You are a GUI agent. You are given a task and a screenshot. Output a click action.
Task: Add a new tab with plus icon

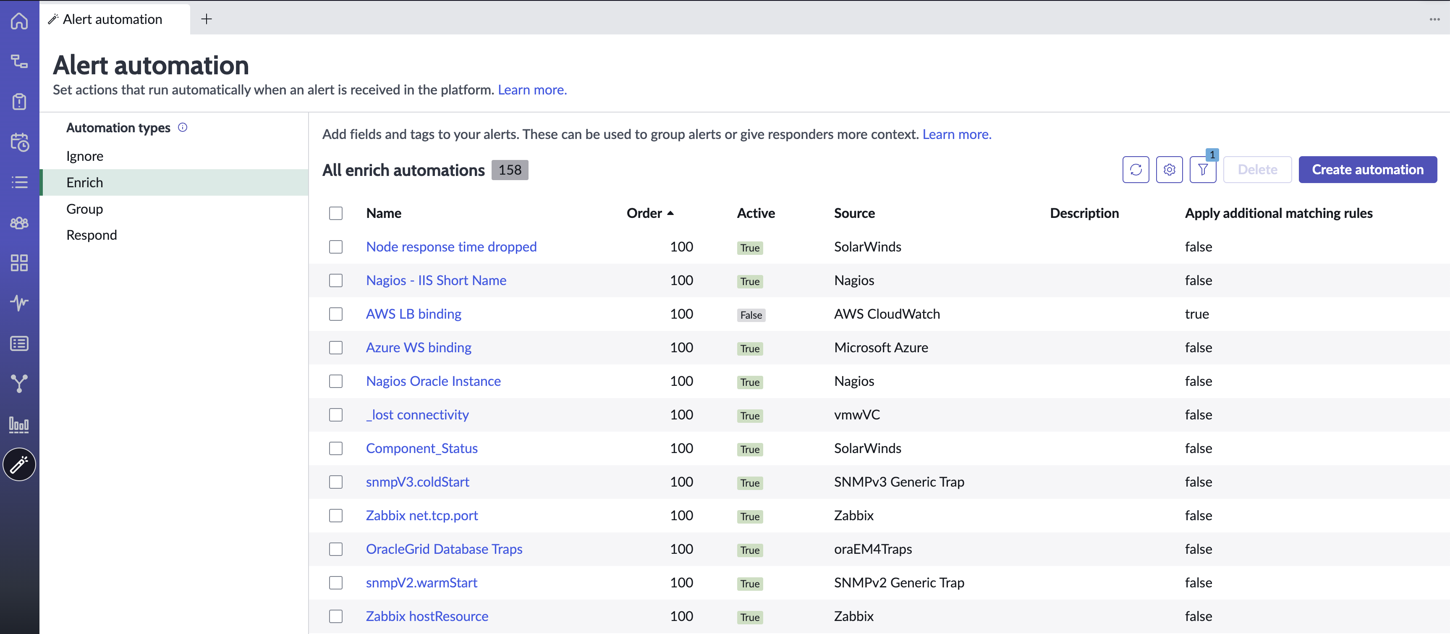[x=207, y=19]
